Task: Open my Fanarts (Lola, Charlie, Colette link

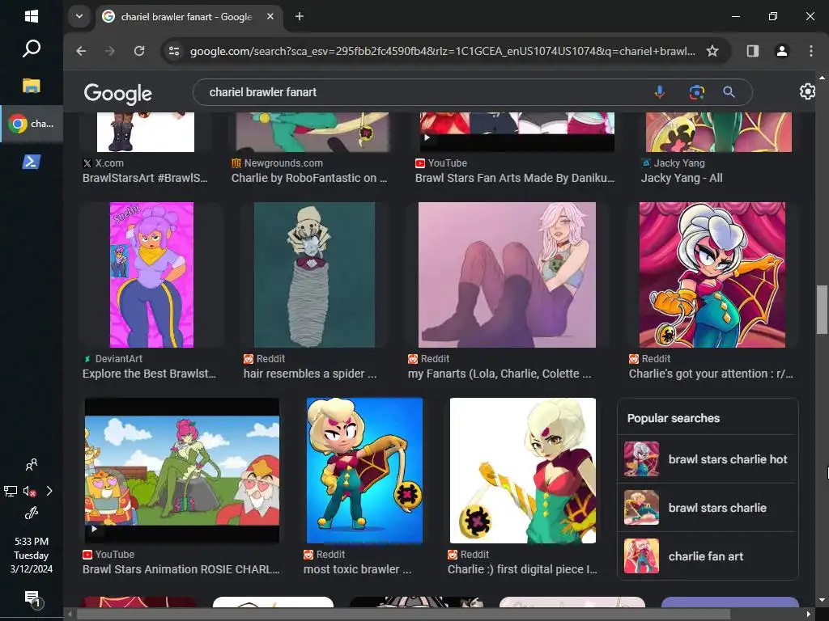Action: [500, 374]
